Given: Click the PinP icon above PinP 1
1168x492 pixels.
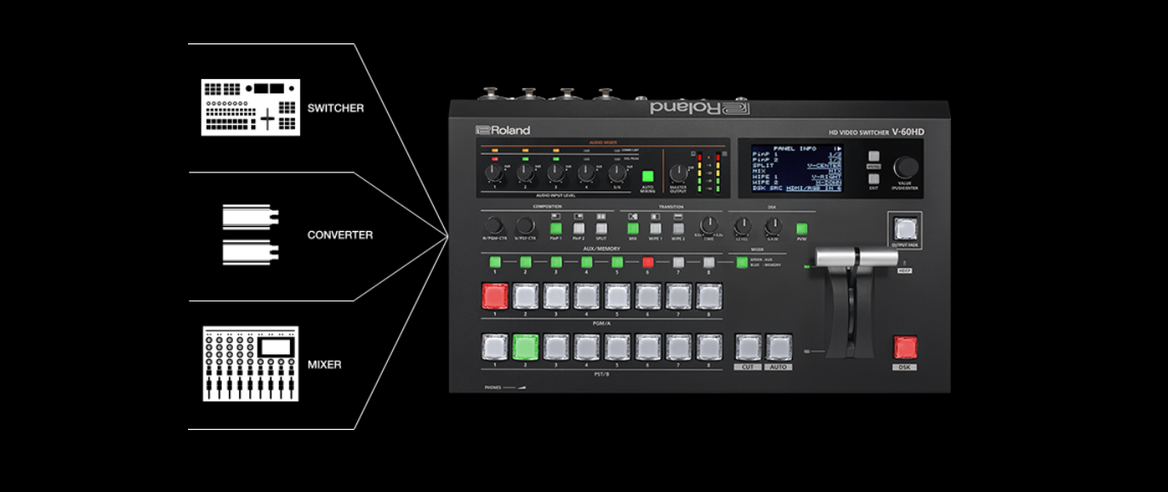Looking at the screenshot, I should pos(556,216).
